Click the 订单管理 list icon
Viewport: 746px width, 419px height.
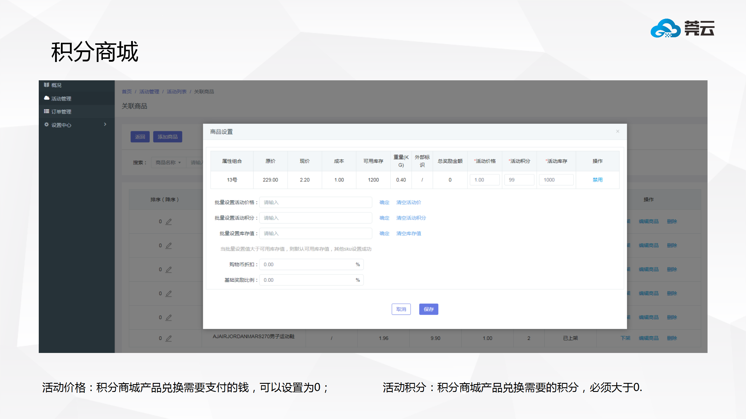click(x=46, y=111)
